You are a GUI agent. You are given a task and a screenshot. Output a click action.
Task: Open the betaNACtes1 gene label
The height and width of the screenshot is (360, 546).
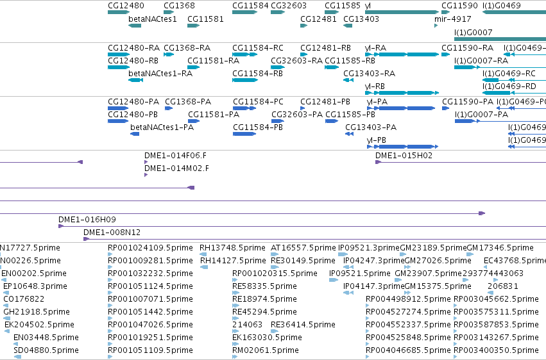coord(153,19)
